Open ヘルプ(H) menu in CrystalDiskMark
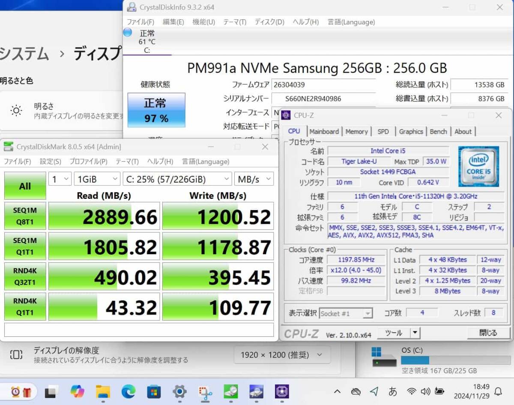 (x=160, y=162)
